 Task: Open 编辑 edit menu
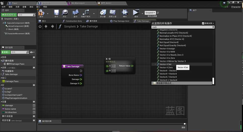11,7
